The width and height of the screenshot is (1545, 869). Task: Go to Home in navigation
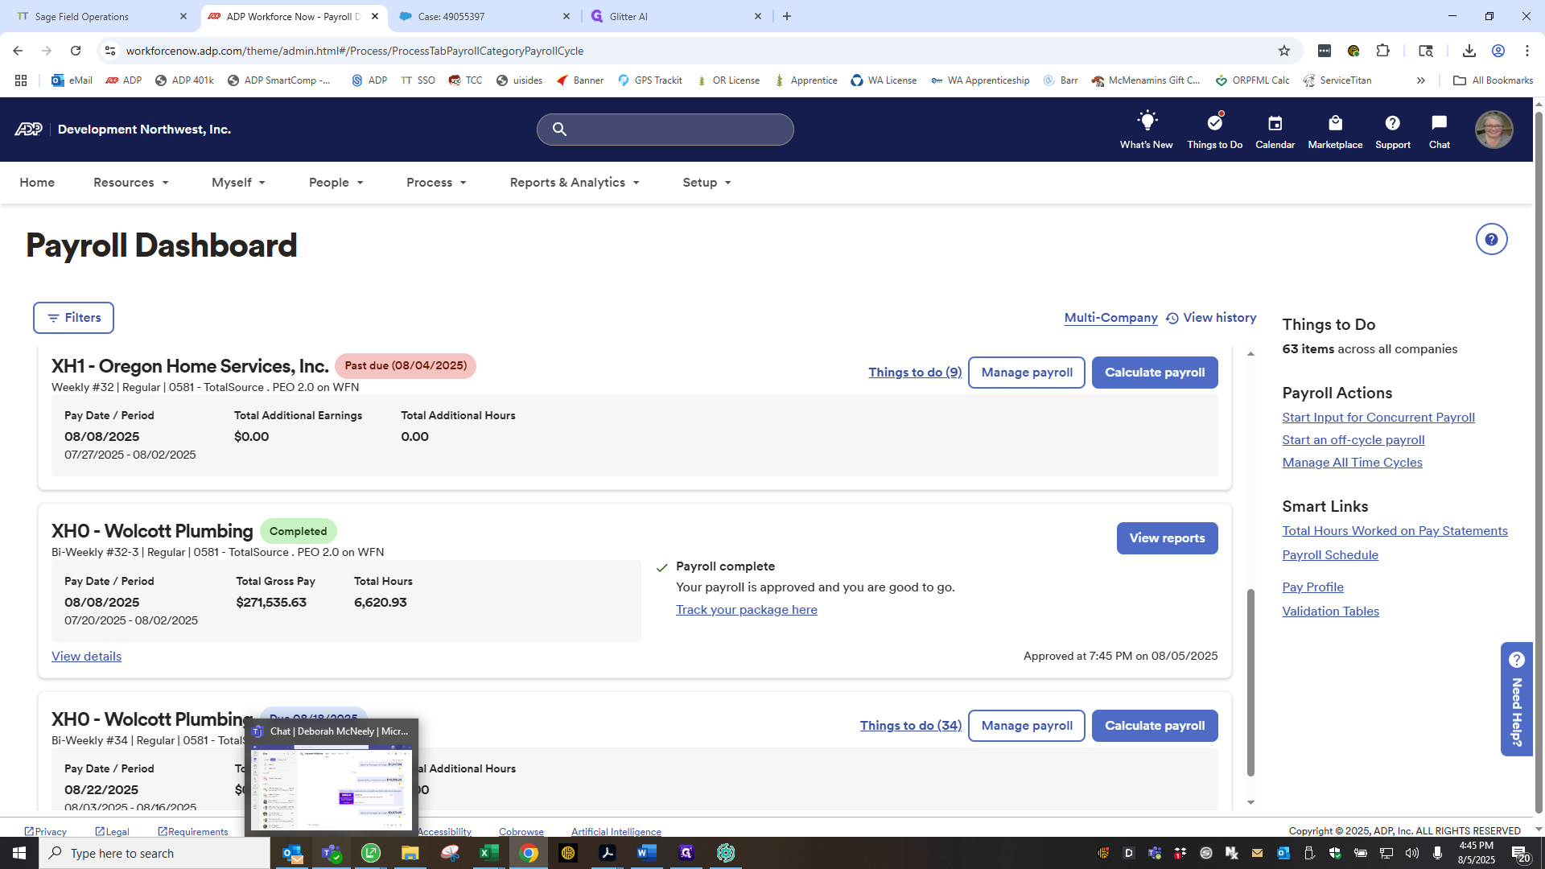37,183
